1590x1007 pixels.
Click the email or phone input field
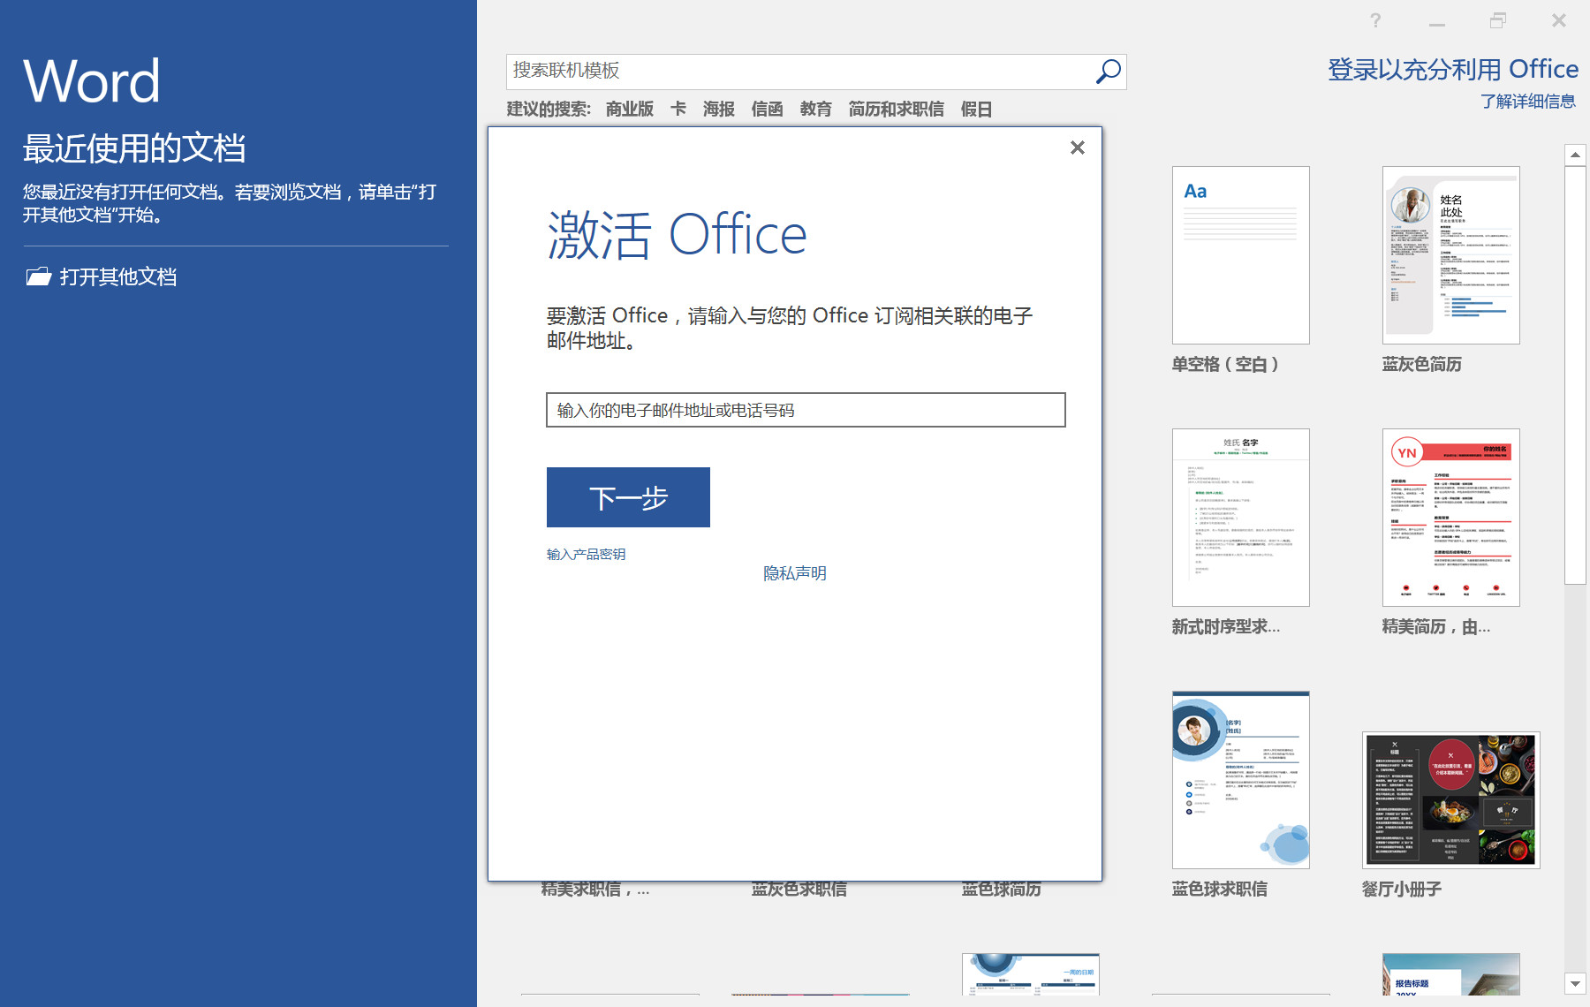click(x=806, y=410)
